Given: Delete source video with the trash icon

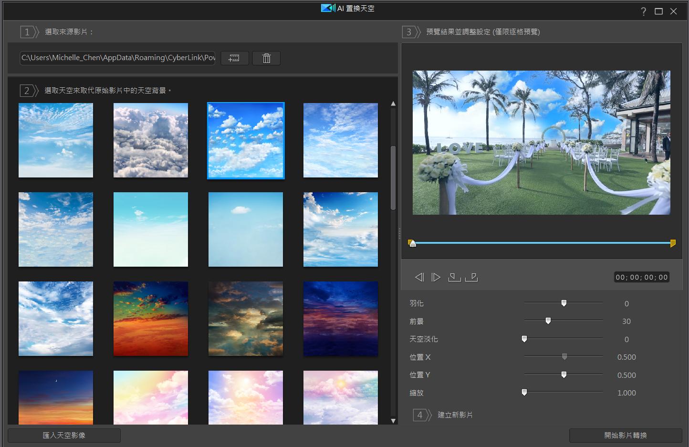Looking at the screenshot, I should pos(266,58).
